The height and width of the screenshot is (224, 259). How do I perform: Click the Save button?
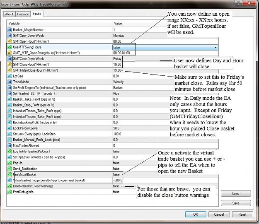click(236, 203)
